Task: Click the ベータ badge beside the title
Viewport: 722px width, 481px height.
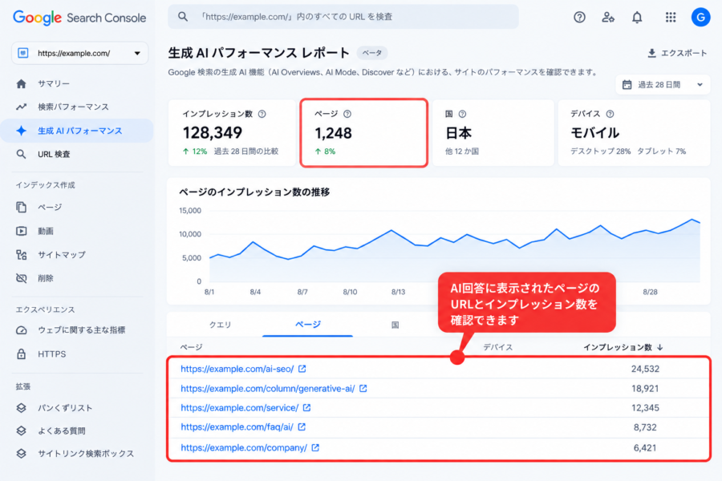Action: point(371,54)
